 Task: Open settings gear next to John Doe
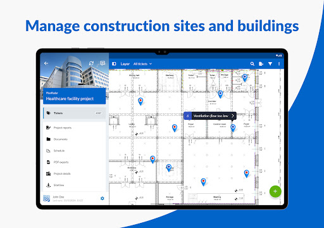103,198
